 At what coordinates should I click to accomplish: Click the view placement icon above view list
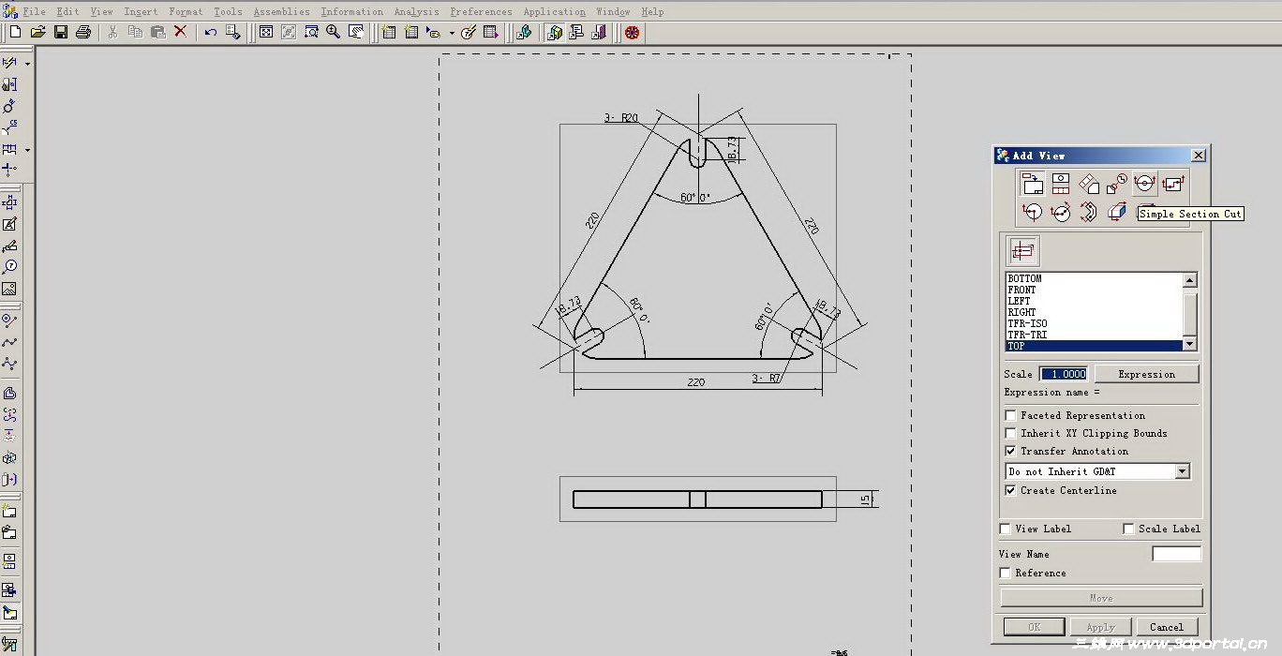coord(1022,251)
